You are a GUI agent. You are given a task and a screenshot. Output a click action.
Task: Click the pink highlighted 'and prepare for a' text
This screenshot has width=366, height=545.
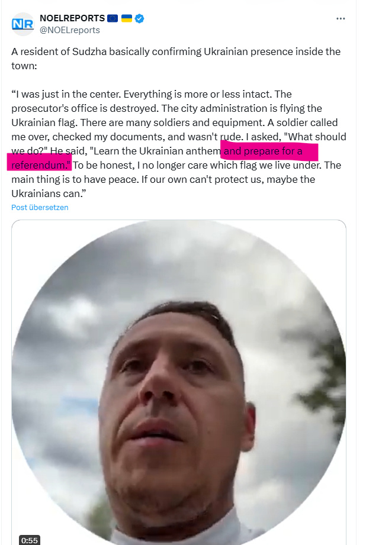[x=263, y=151]
